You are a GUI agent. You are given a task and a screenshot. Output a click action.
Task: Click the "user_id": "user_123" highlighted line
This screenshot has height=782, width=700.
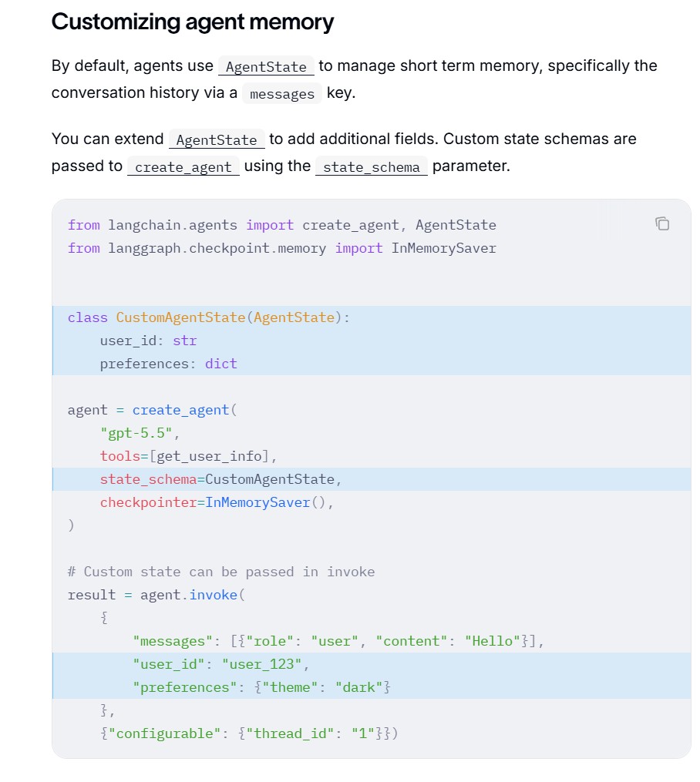(372, 664)
